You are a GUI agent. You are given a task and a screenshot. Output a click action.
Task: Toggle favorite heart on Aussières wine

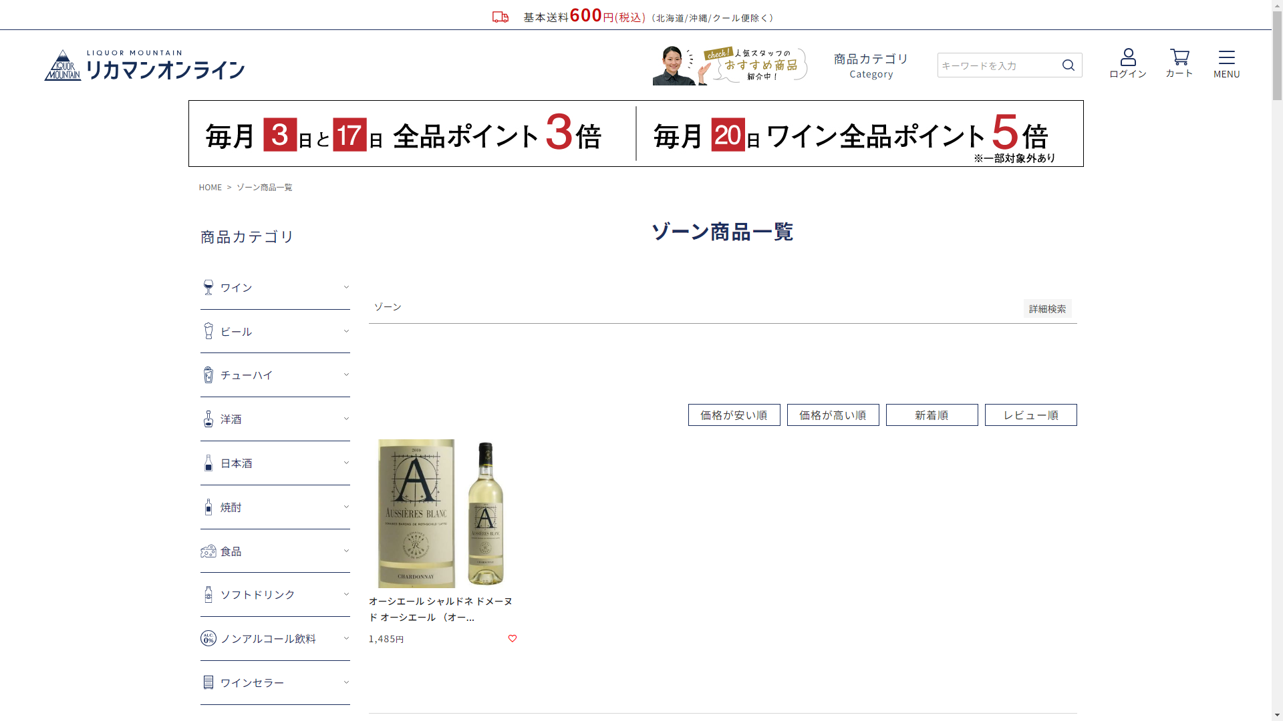tap(513, 638)
